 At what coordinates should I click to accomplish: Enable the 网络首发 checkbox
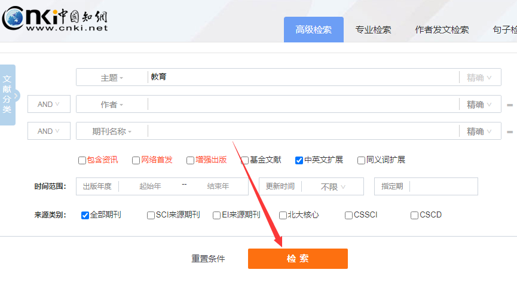[136, 160]
